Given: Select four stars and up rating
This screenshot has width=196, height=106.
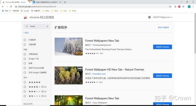Looking at the screenshot, I should (x=25, y=87).
